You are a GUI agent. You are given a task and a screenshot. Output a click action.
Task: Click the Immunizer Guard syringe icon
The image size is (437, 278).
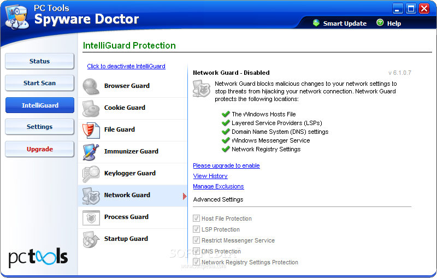coord(91,152)
